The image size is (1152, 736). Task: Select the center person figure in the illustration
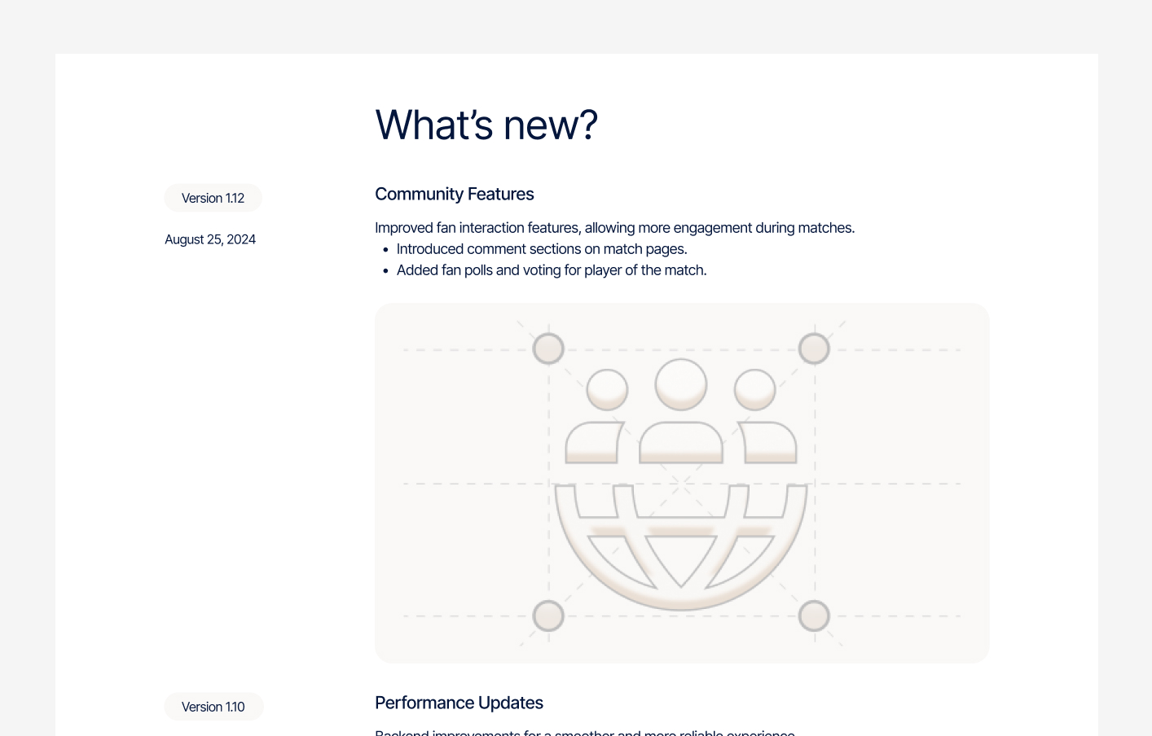[x=681, y=415]
